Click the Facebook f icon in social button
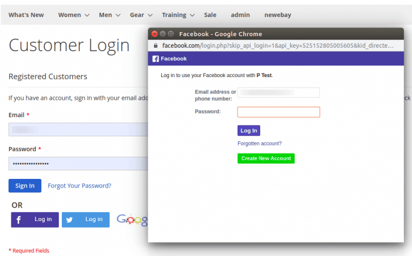This screenshot has height=256, width=412. pos(19,220)
